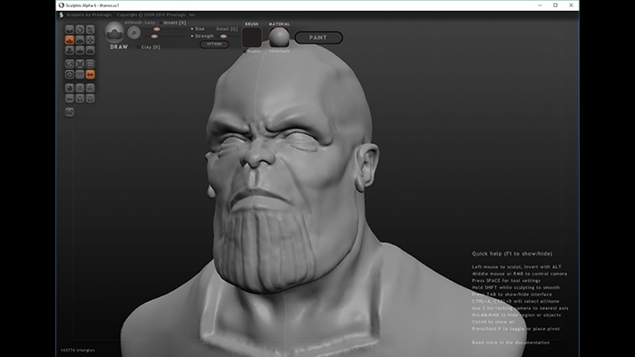Screen dimensions: 635x357
Task: Switch to Paint mode
Action: pos(318,37)
